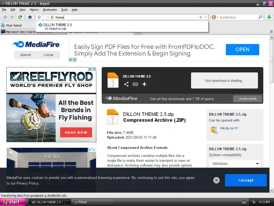Dismiss cookie notice with round X button
Image resolution: width=274 pixels, height=206 pixels.
(x=216, y=180)
